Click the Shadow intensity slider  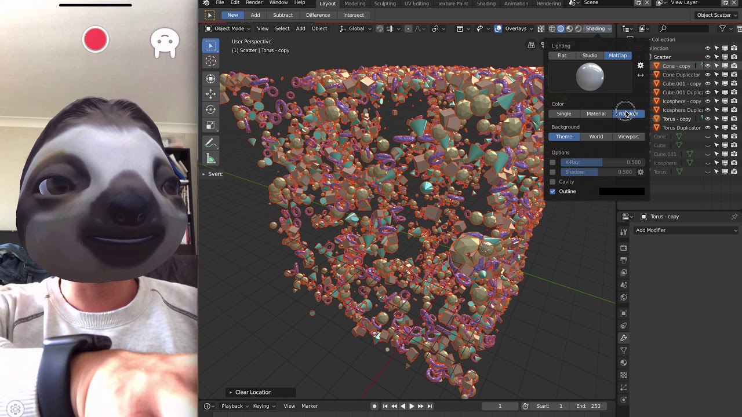(x=598, y=172)
